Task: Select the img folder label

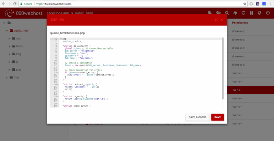Action: 18,54
